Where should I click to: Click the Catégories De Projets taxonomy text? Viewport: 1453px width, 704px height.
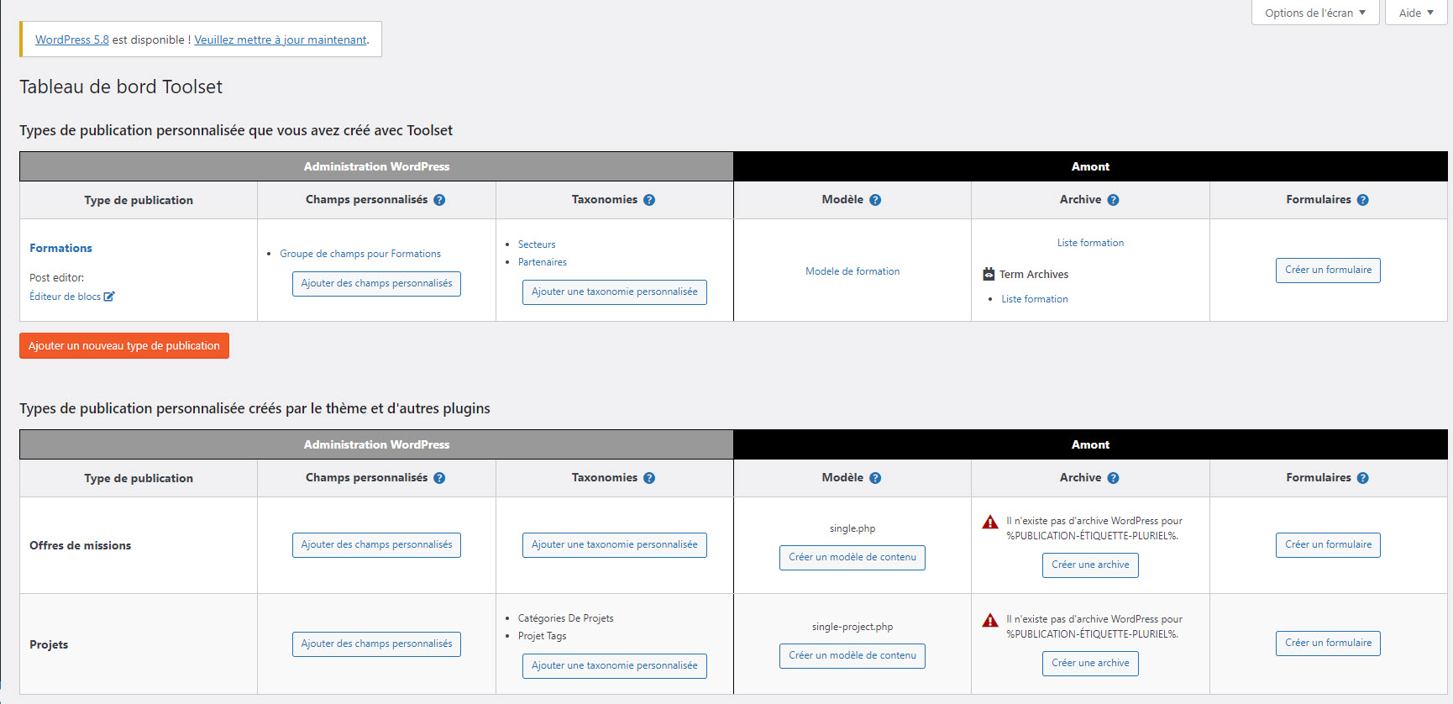pos(566,618)
